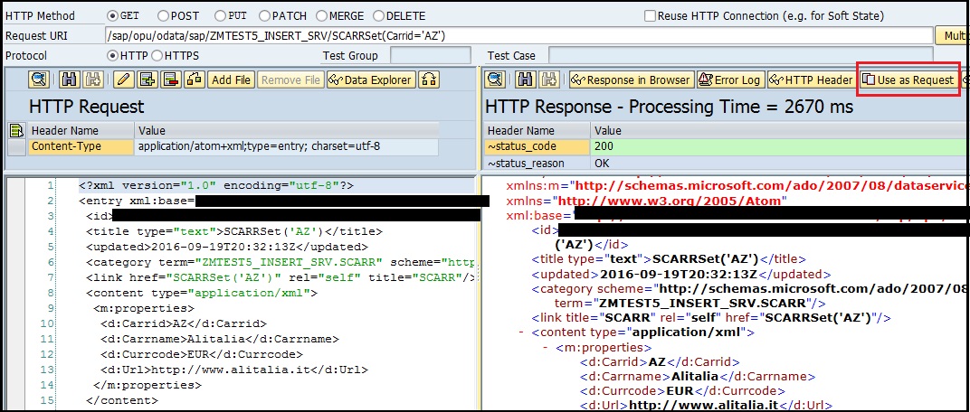Select the HTTPS protocol option
The image size is (970, 412).
157,56
